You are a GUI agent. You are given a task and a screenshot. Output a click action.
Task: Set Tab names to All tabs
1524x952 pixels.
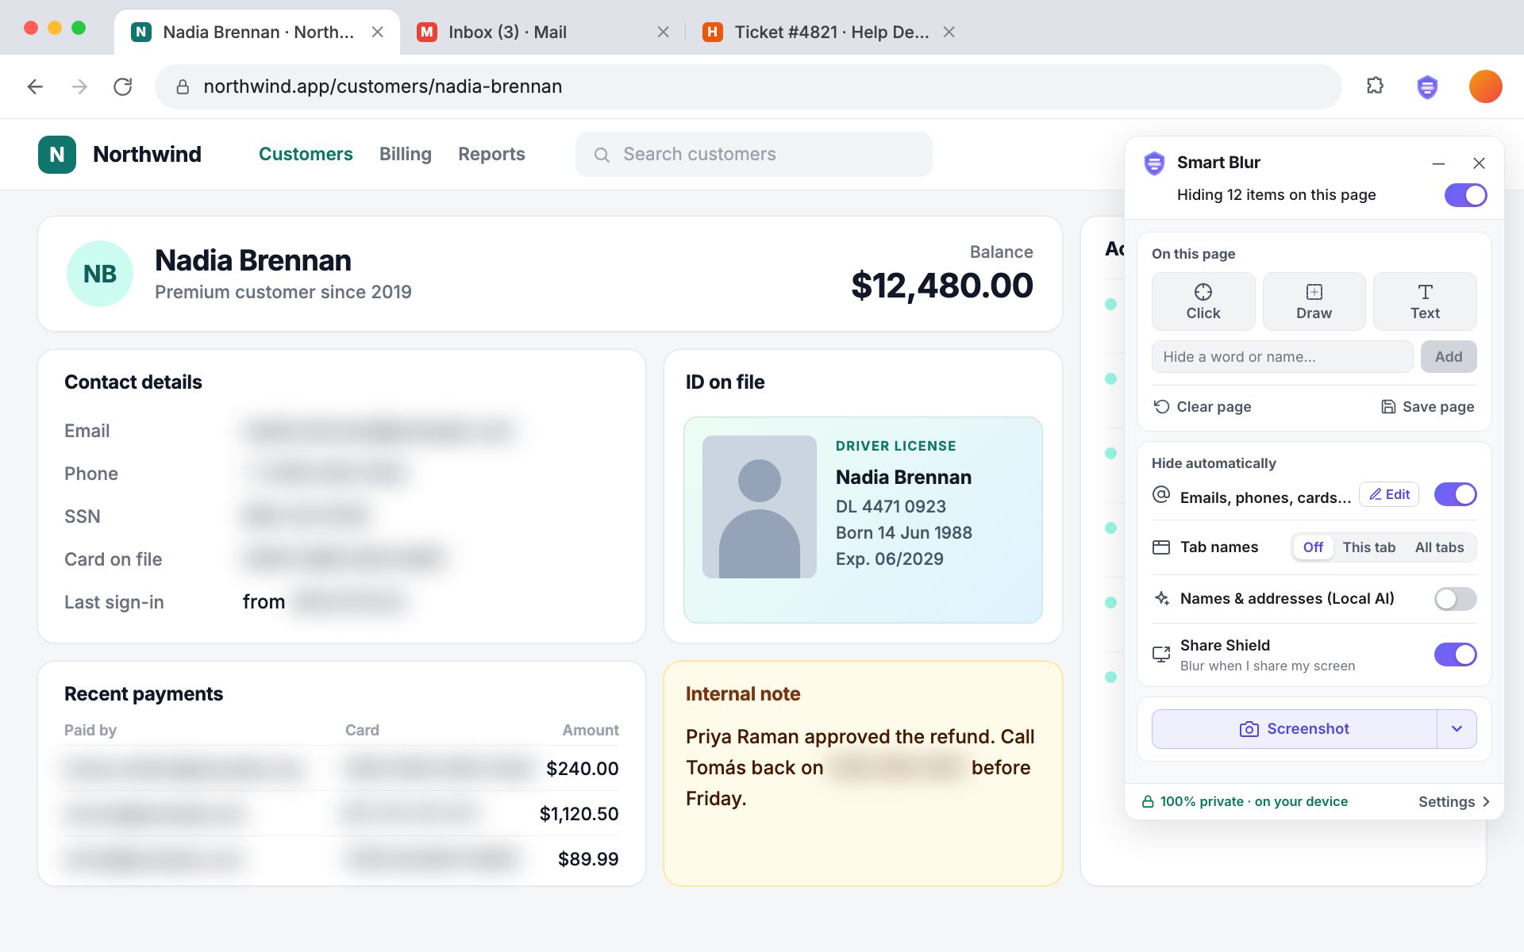1439,547
